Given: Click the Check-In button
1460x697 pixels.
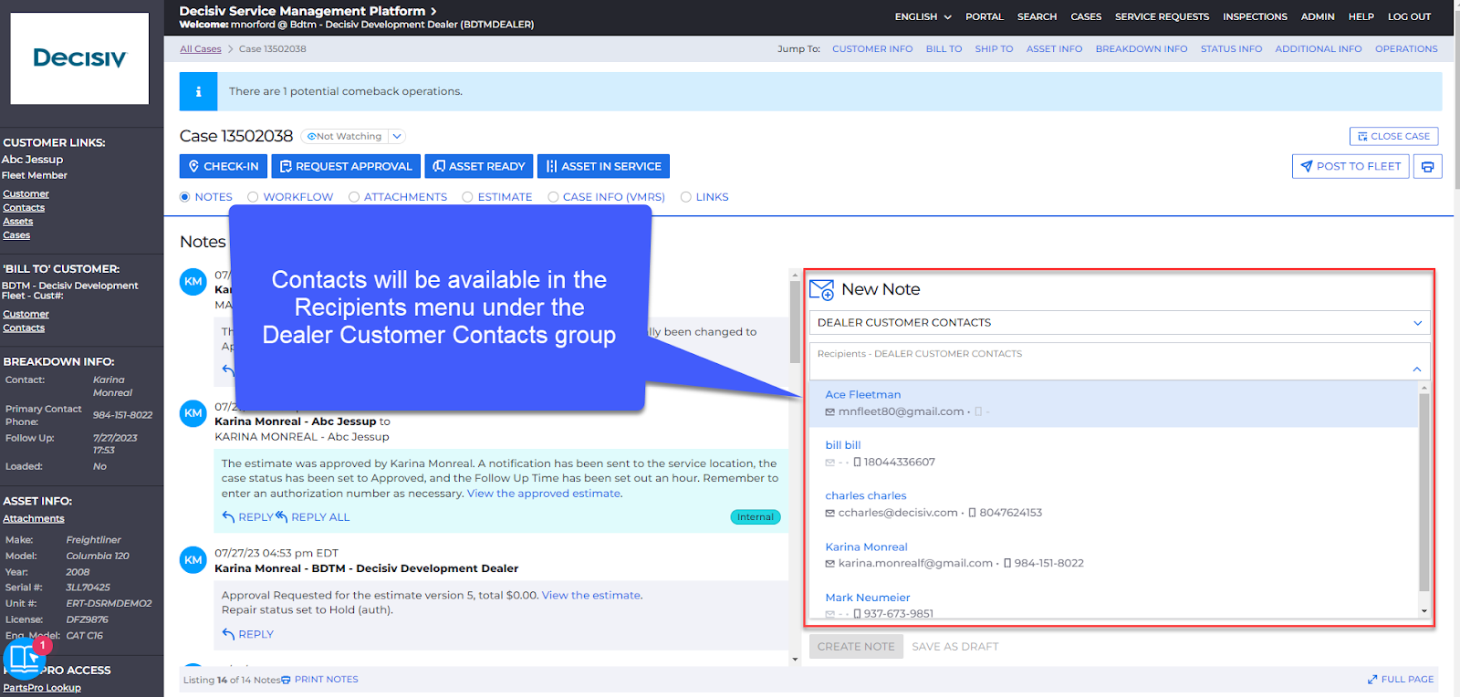Looking at the screenshot, I should (224, 166).
